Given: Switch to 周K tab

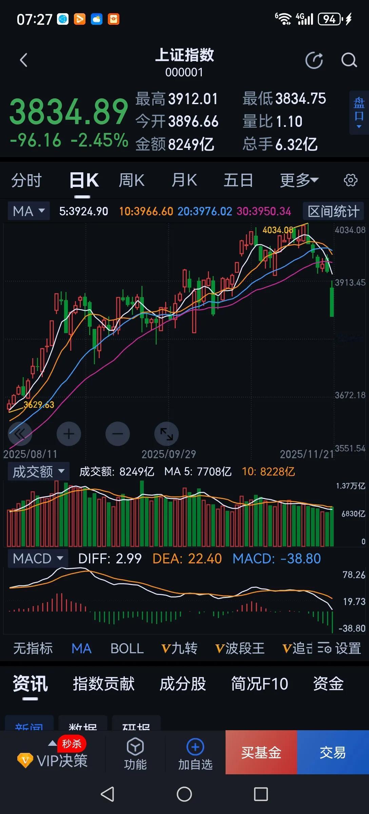Looking at the screenshot, I should pos(132,180).
